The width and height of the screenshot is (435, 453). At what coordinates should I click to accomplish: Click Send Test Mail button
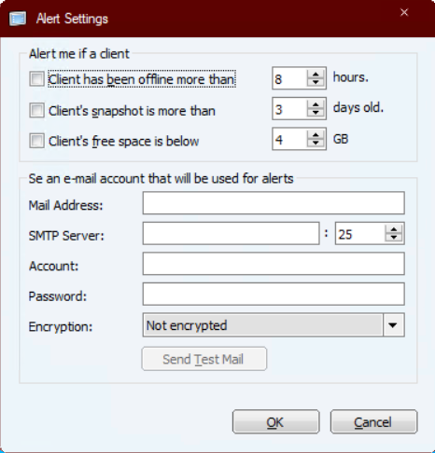(204, 359)
